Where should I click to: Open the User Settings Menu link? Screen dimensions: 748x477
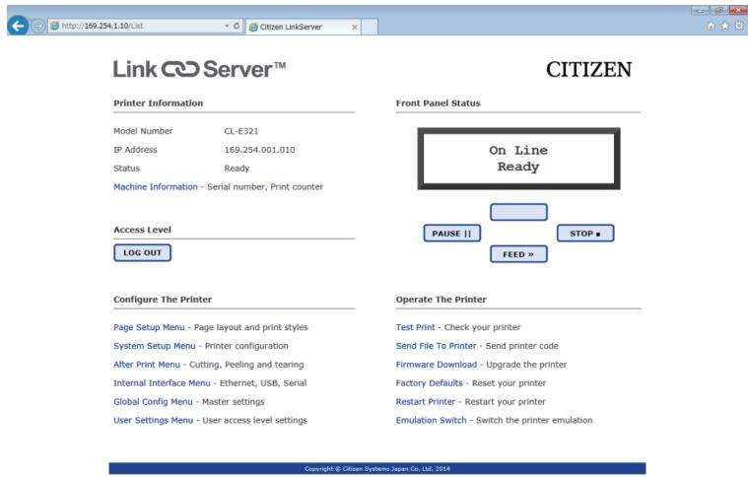(x=153, y=420)
